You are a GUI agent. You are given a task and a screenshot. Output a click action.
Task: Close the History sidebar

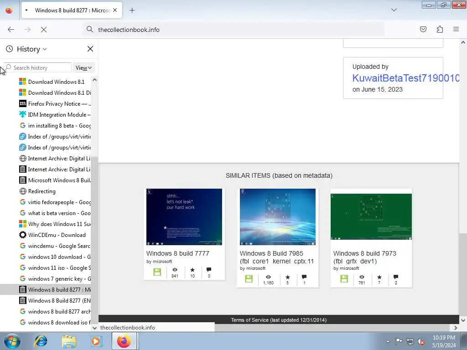pyautogui.click(x=90, y=49)
